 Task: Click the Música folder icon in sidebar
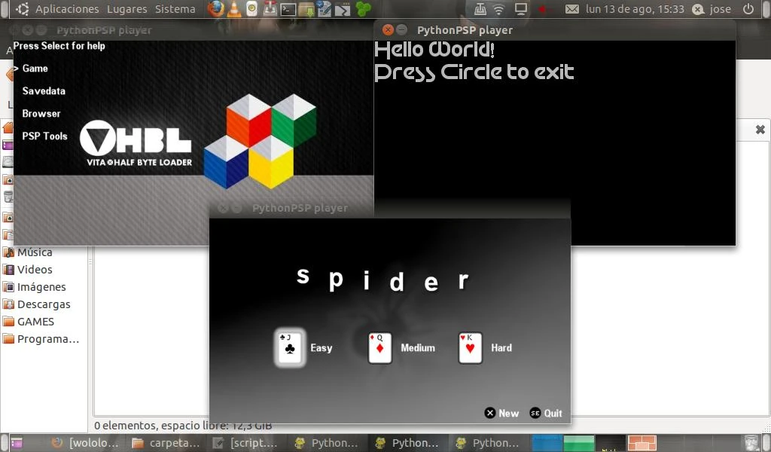[x=8, y=252]
